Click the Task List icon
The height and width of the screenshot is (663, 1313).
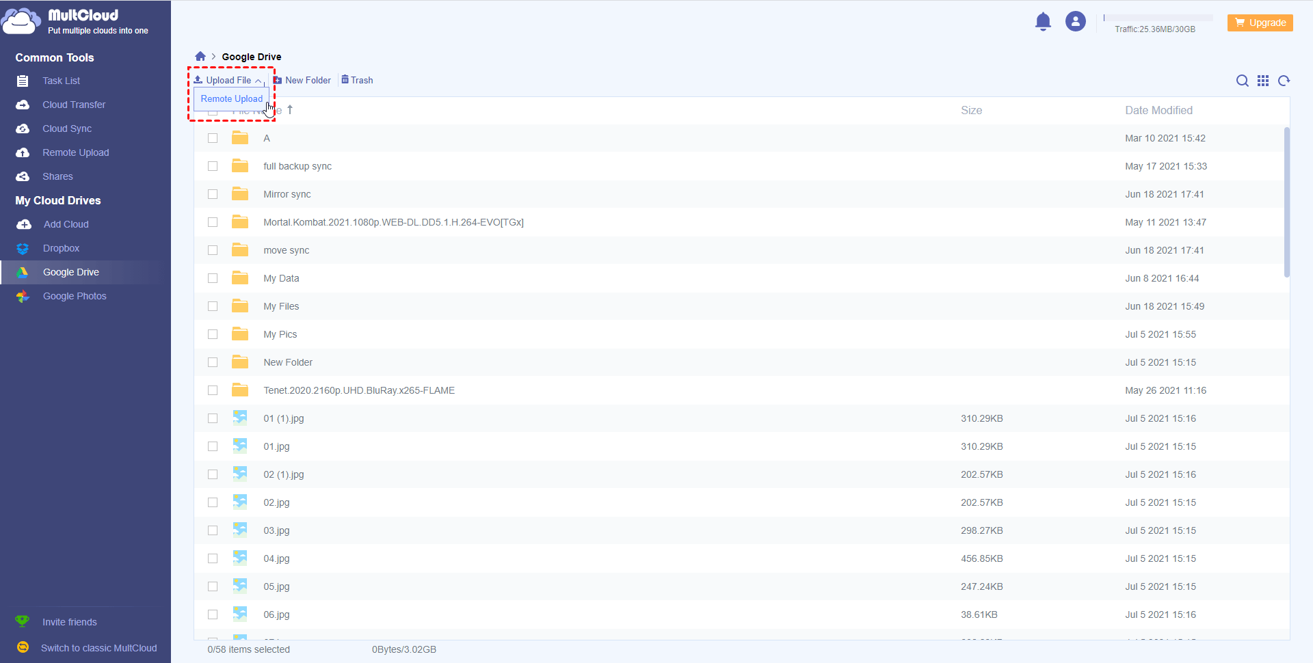coord(23,81)
